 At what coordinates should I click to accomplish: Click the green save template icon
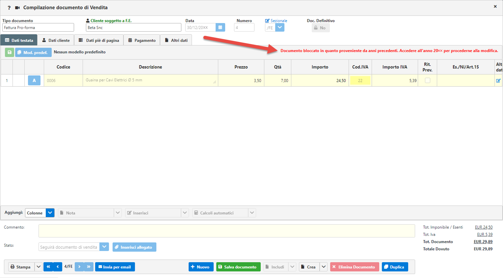pyautogui.click(x=10, y=52)
